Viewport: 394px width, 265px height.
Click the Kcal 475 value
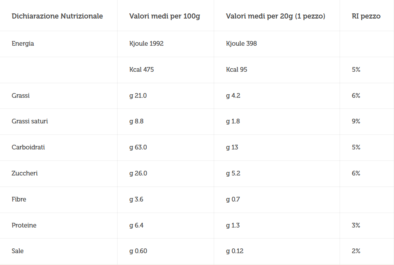142,69
